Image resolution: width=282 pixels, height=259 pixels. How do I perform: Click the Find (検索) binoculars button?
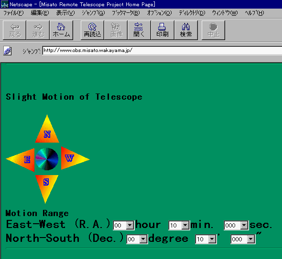(x=186, y=30)
